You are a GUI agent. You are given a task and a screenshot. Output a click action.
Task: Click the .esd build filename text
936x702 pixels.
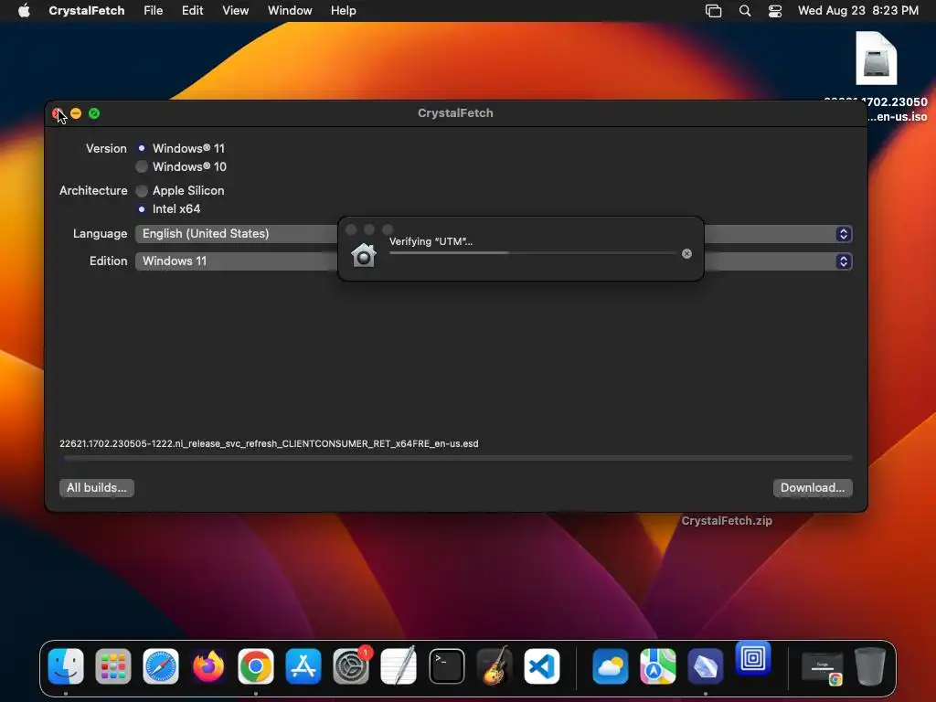pos(269,443)
